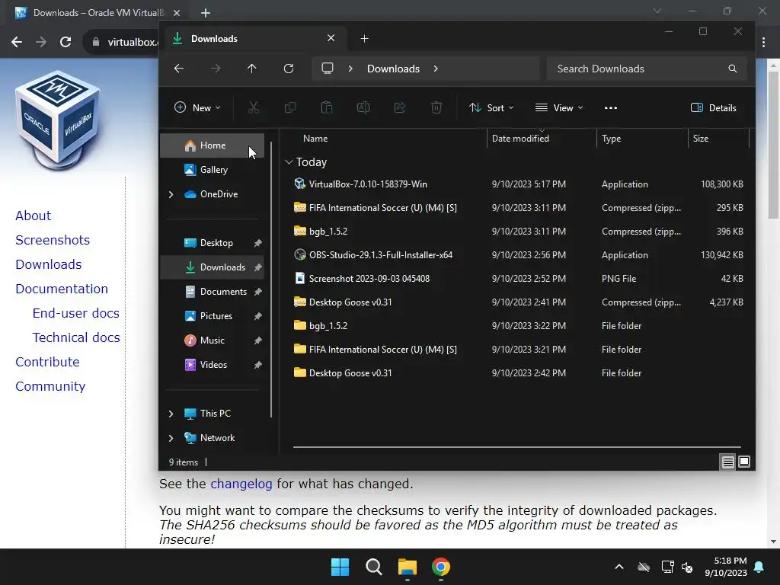Select Gallery in navigation pane
Screen dimensions: 780x585
click(x=213, y=170)
